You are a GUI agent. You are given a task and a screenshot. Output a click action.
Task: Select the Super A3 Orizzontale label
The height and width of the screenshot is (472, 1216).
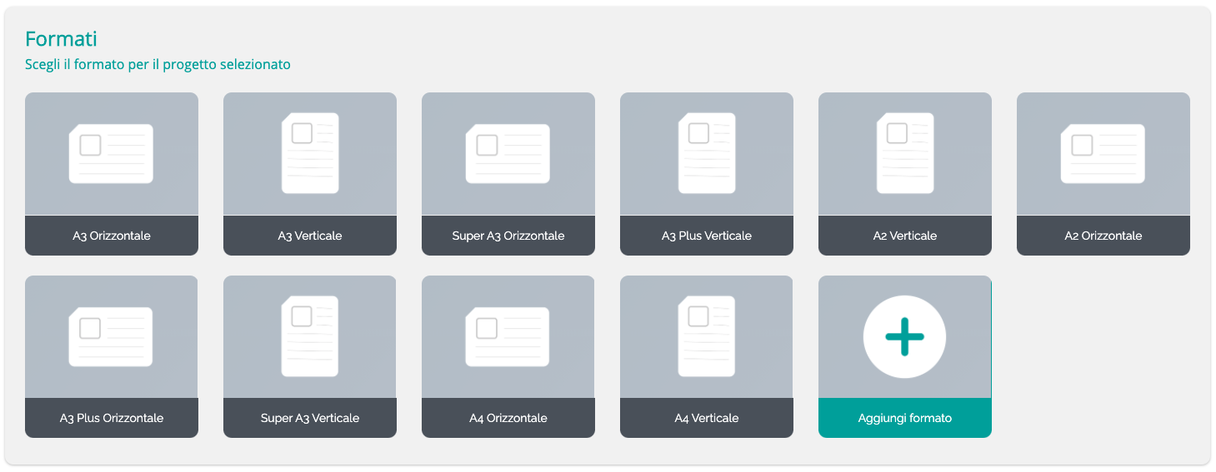pos(508,236)
